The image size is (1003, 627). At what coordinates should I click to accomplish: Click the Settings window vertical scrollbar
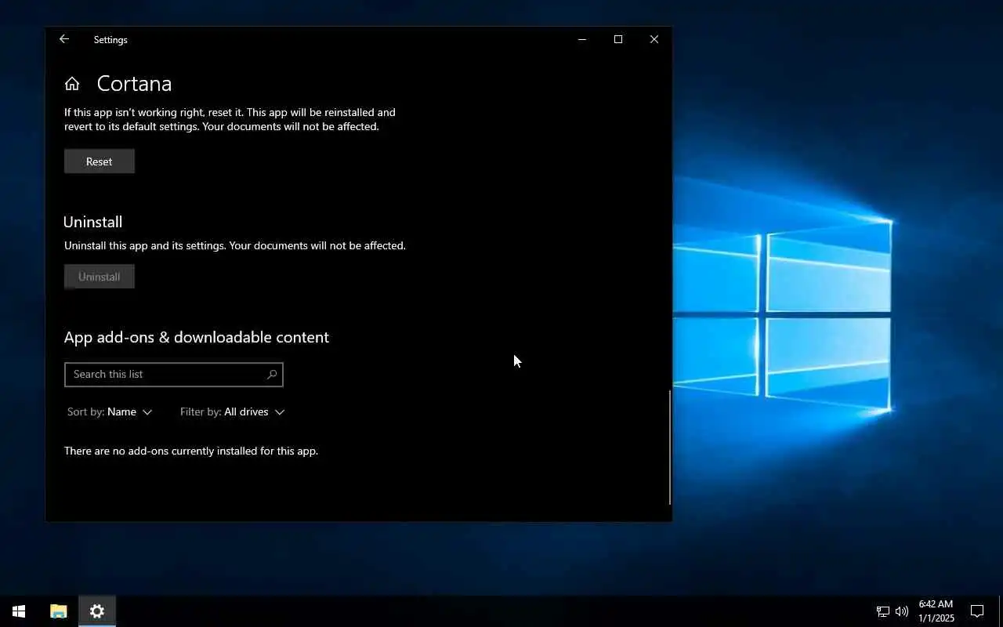tap(670, 447)
